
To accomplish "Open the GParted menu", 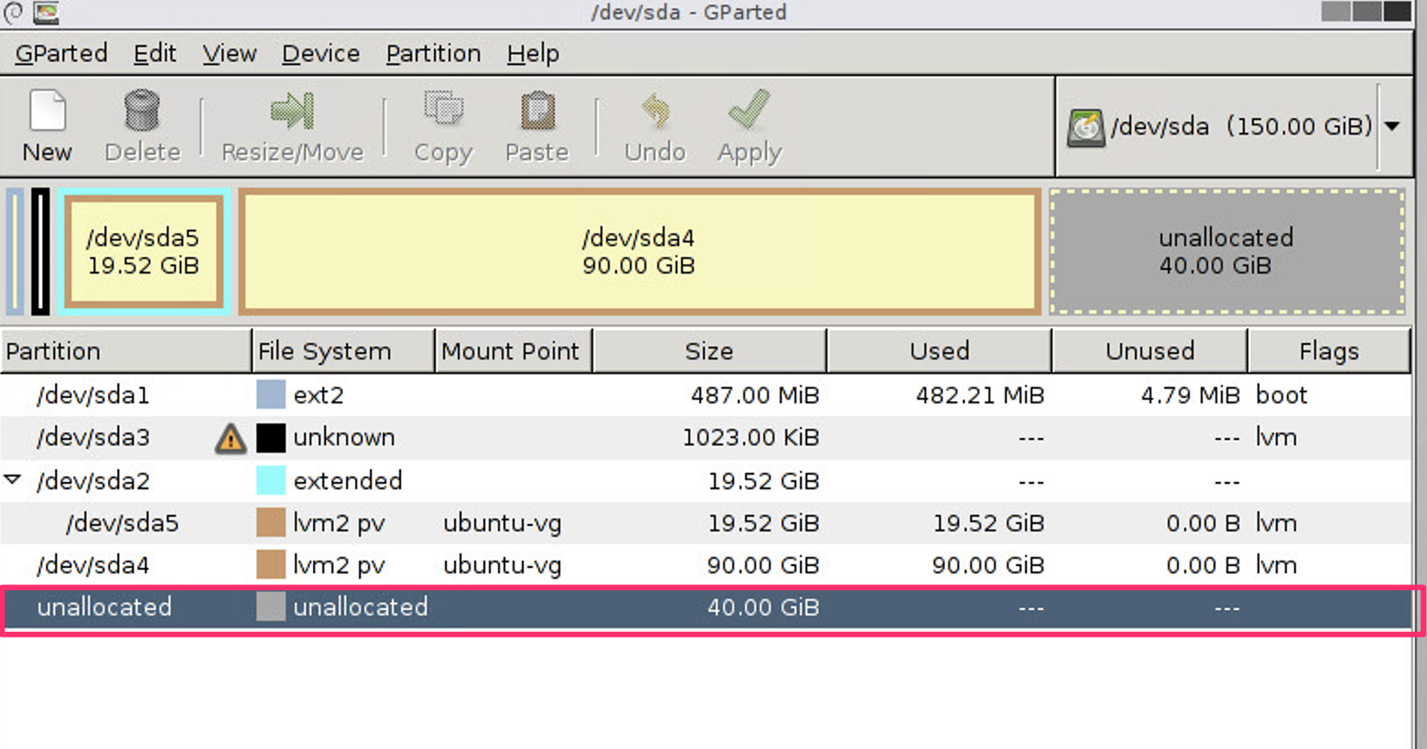I will 60,53.
